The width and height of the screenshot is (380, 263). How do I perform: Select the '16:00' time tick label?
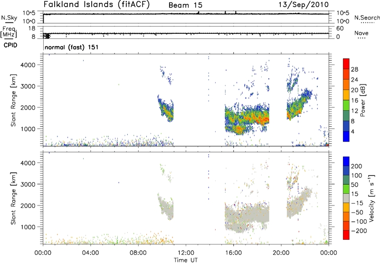[233, 253]
